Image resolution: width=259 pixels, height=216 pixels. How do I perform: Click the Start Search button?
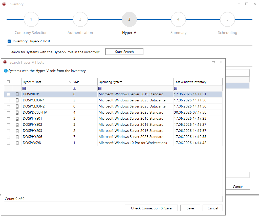tap(124, 52)
